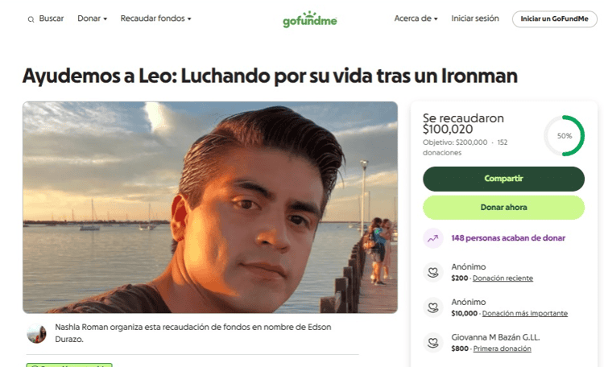Click the Compartir button
This screenshot has height=367, width=604.
tap(503, 179)
